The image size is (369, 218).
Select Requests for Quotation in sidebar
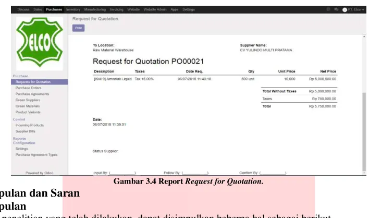(39, 82)
